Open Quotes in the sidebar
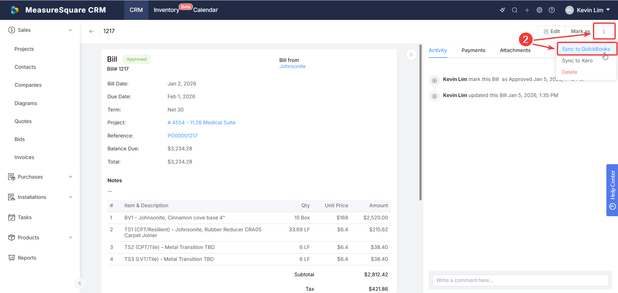Viewport: 618px width, 293px height. tap(23, 121)
